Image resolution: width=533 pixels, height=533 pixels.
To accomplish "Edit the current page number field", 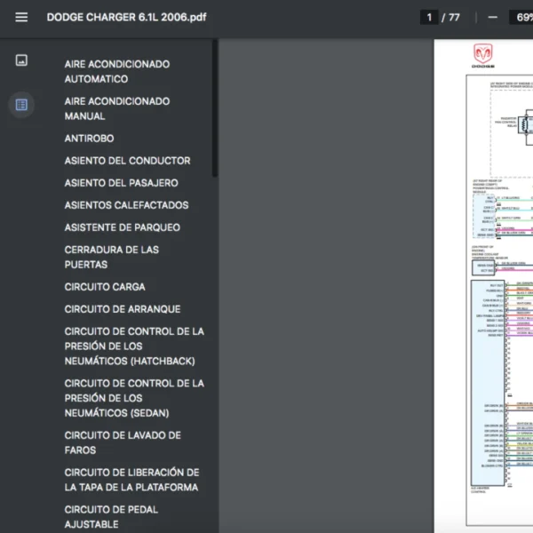I will click(x=430, y=17).
